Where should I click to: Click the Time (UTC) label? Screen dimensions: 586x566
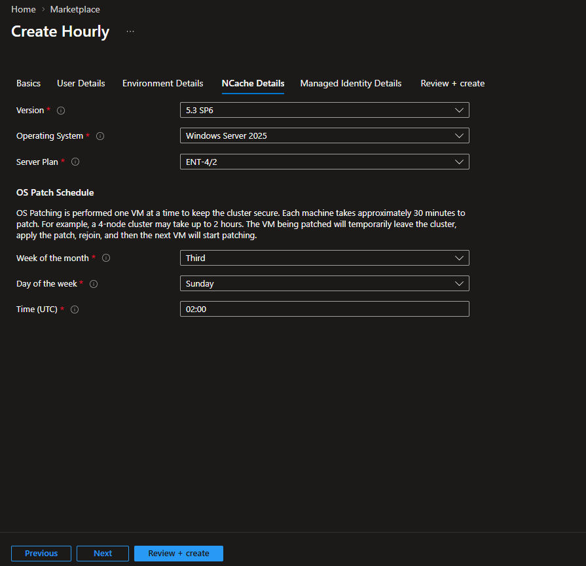tap(37, 310)
